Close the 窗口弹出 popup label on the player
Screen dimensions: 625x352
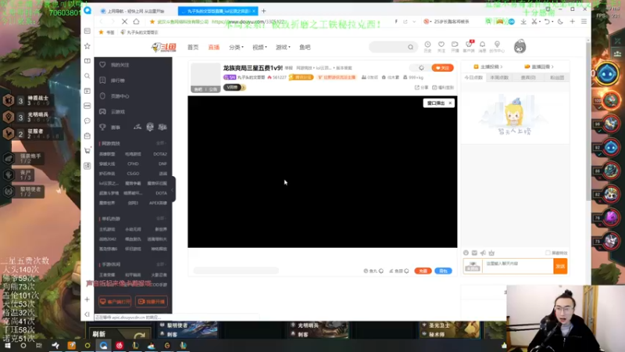450,103
